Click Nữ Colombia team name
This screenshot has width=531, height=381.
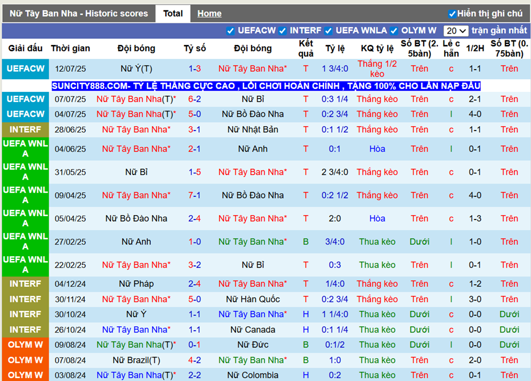click(253, 375)
